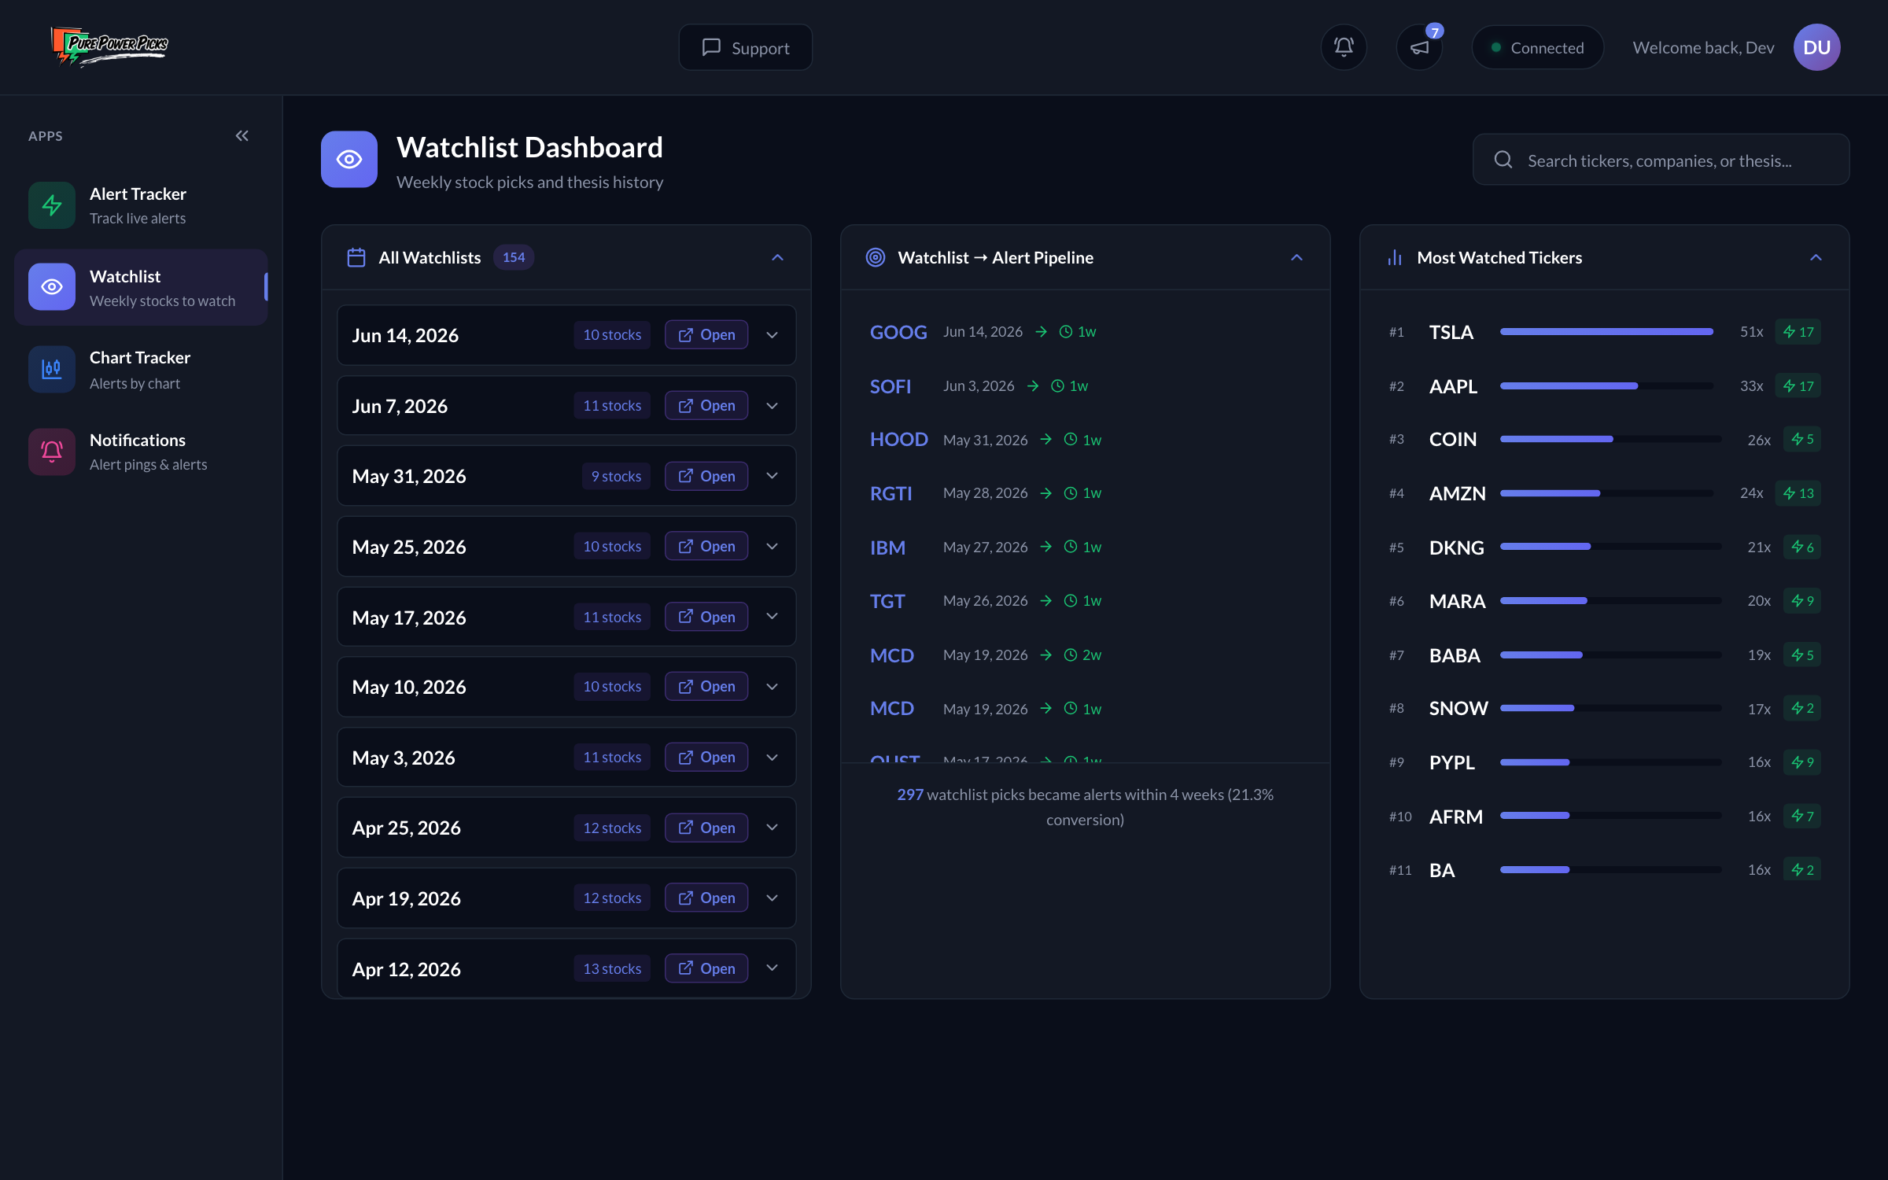Open the Apr 12, 2026 watchlist
The width and height of the screenshot is (1888, 1180).
click(x=706, y=969)
